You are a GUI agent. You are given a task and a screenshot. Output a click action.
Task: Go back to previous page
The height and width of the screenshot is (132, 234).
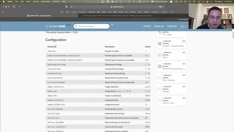point(19,7)
